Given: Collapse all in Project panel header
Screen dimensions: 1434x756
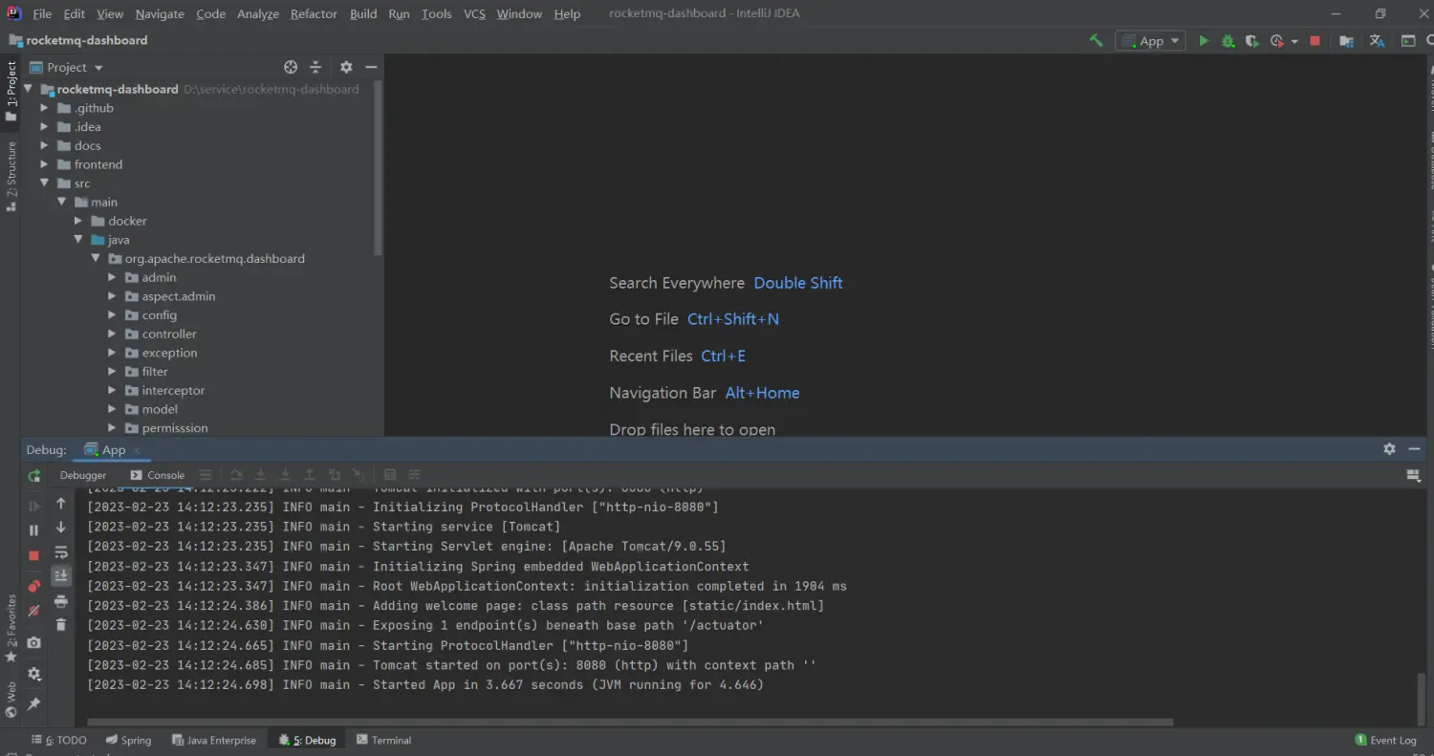Looking at the screenshot, I should point(315,67).
